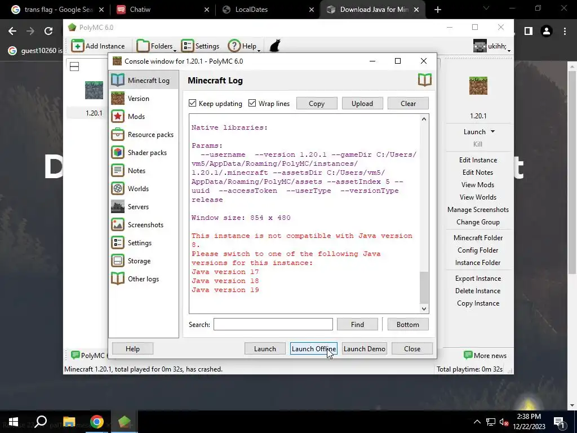Open the Minecraft Log page in sidebar
Screen dimensions: 577x433
[144, 80]
